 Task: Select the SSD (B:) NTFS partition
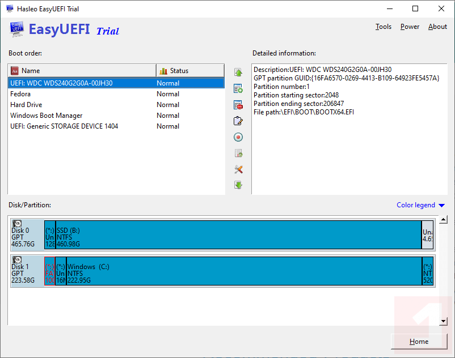pyautogui.click(x=238, y=235)
